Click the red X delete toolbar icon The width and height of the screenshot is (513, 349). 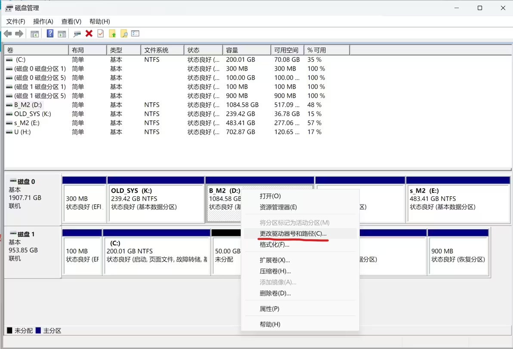pos(89,34)
